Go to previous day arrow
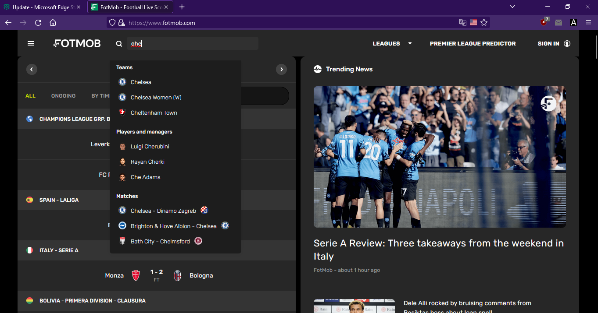598x313 pixels. (x=32, y=69)
